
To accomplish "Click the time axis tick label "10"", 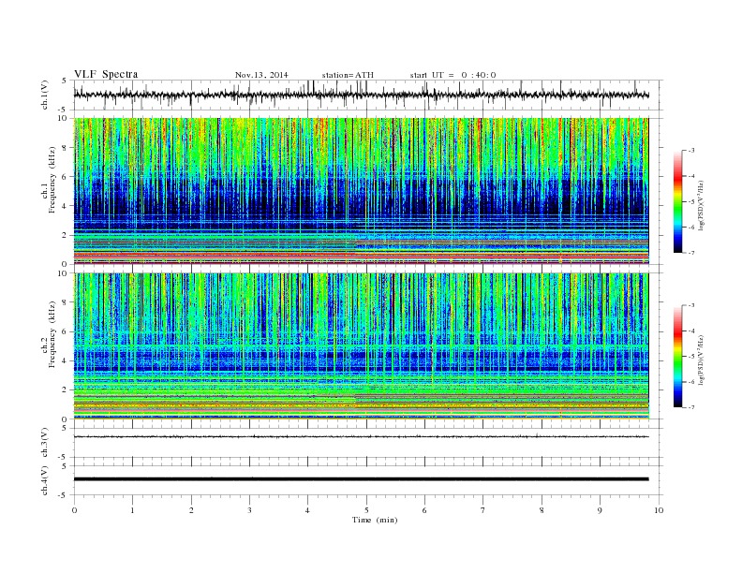I will coord(659,510).
